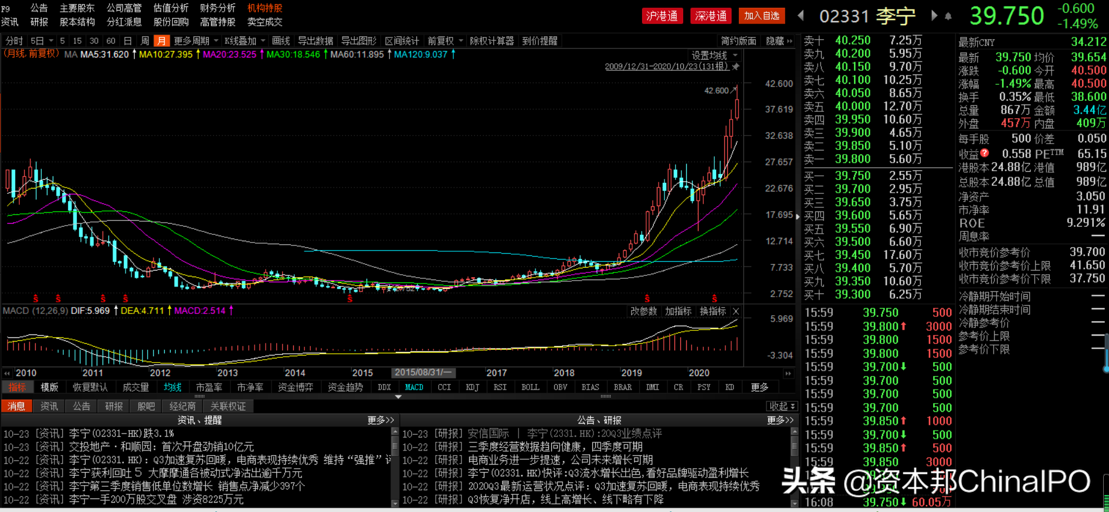This screenshot has height=512, width=1109.
Task: Click the help icon next to 收益
Action: point(985,153)
